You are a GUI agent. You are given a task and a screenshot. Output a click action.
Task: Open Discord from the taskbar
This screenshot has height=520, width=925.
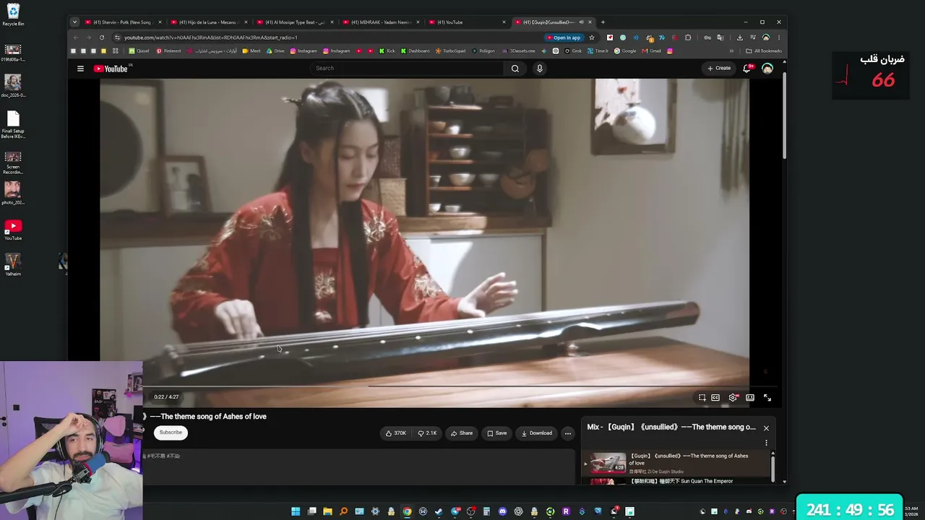502,511
